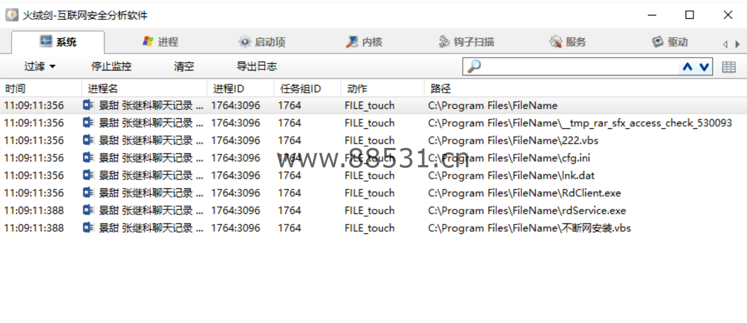Click the magnifier search icon
Viewport: 747px width, 323px height.
click(x=473, y=67)
